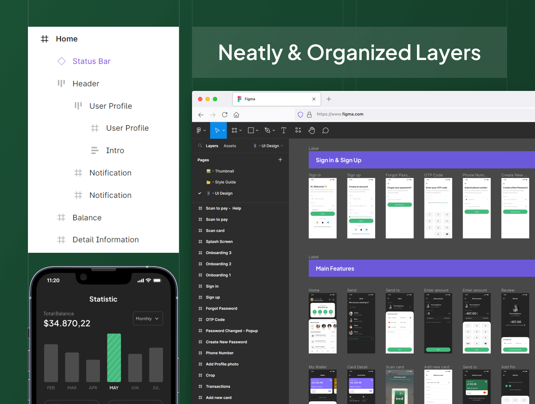Open the Figma main menu
The width and height of the screenshot is (535, 404).
point(201,130)
